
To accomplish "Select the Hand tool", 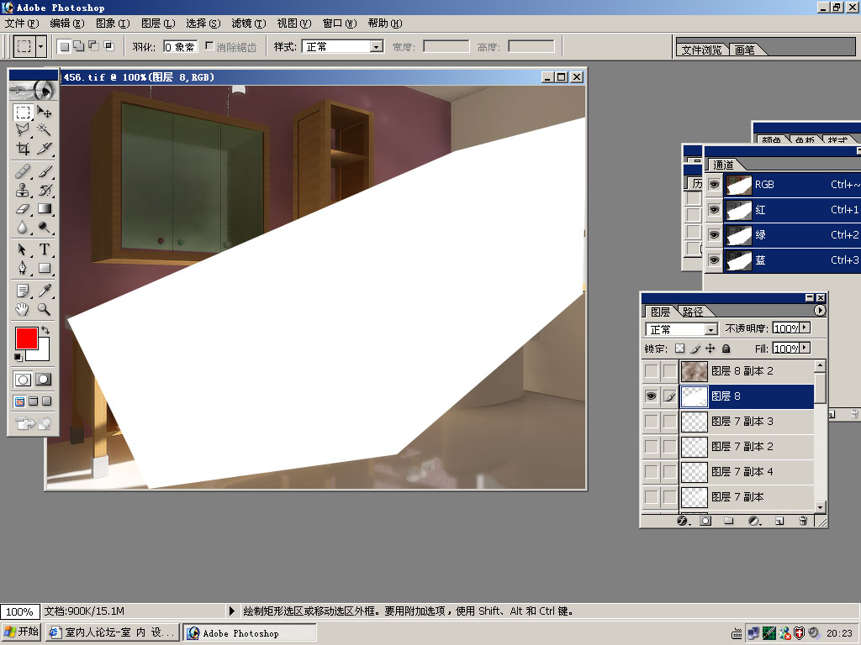I will pos(23,309).
